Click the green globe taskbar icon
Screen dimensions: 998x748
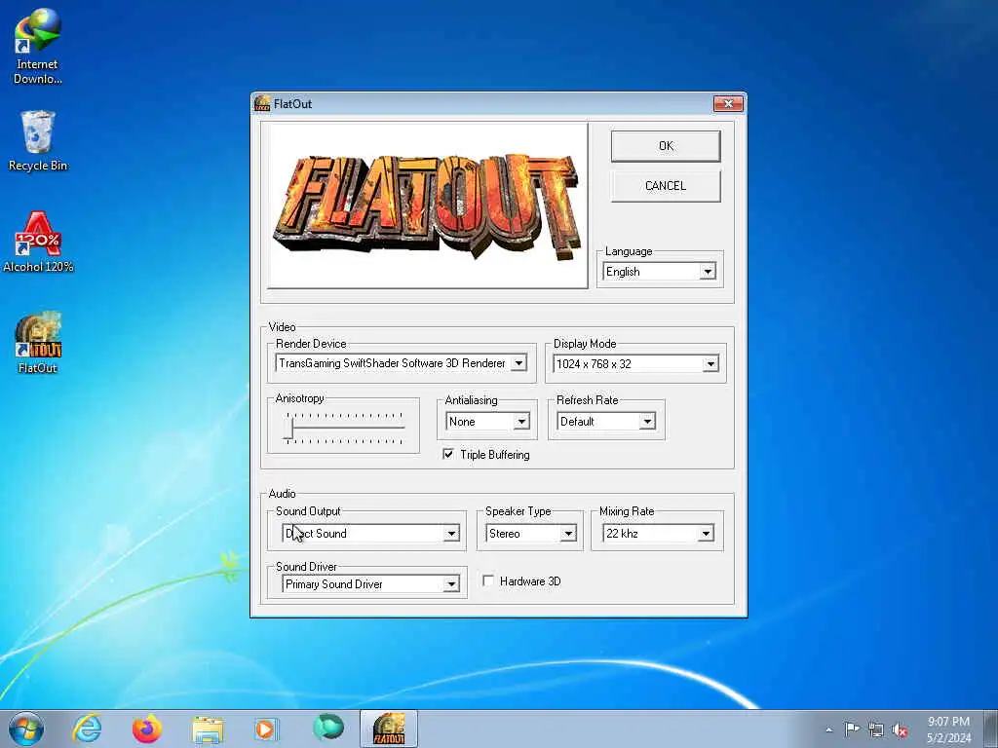tap(327, 728)
